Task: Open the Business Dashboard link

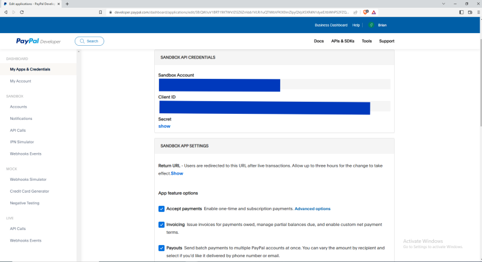Action: (x=331, y=25)
